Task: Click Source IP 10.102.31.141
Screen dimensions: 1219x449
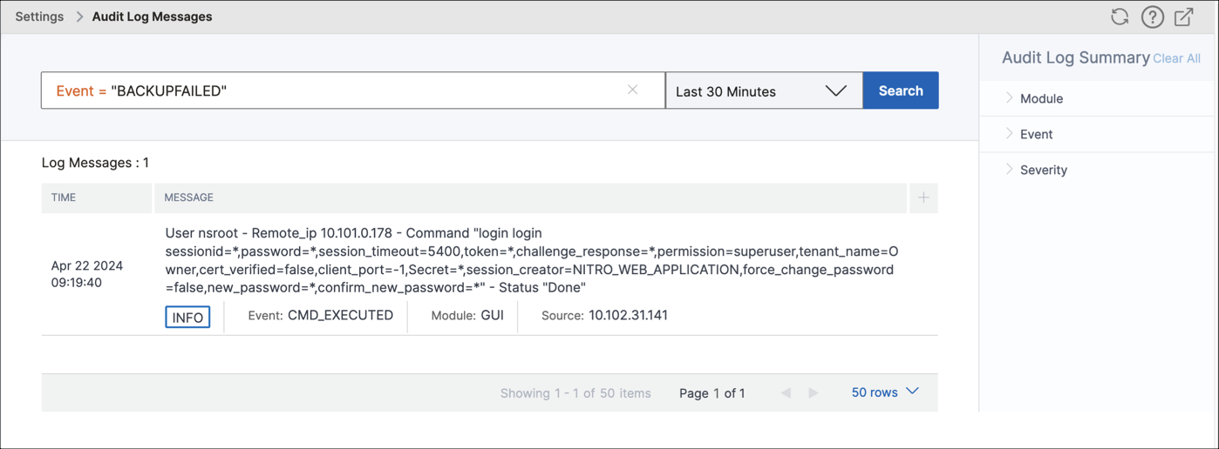Action: pos(628,315)
